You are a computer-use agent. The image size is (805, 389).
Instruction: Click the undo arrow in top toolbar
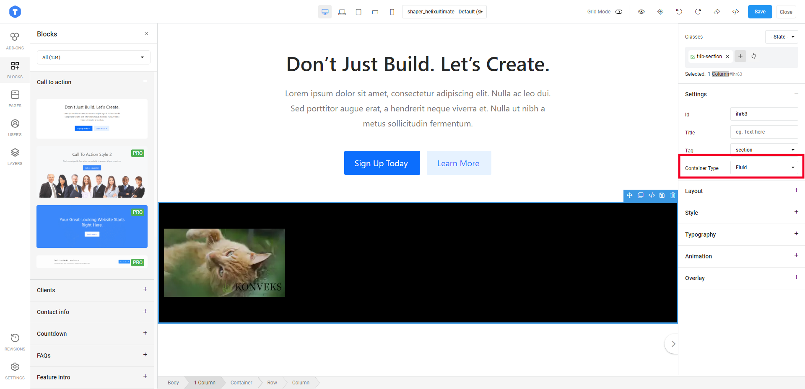pyautogui.click(x=679, y=12)
